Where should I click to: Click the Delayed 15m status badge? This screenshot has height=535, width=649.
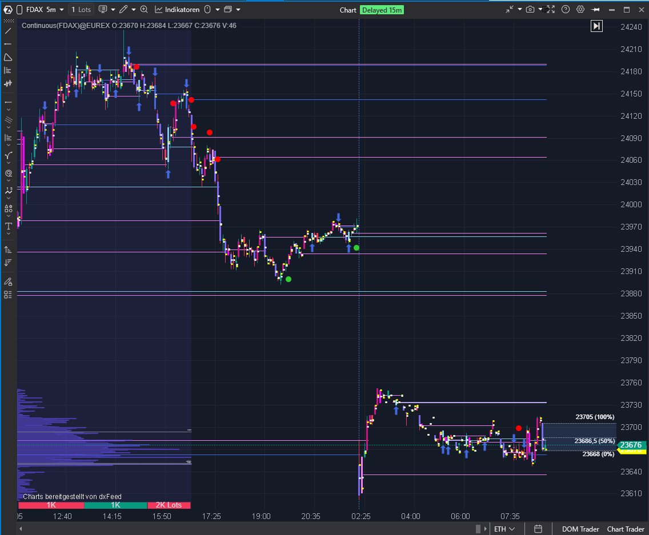[382, 10]
